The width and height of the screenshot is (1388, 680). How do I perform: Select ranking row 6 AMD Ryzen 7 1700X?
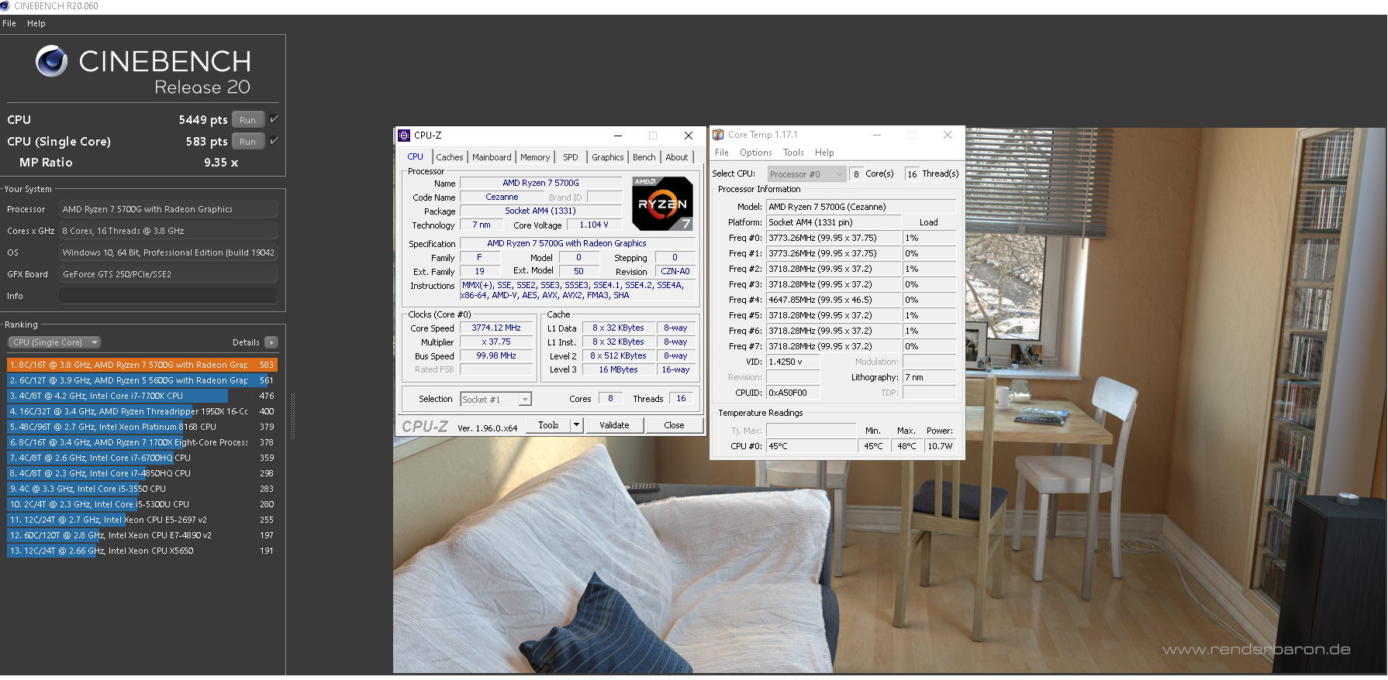click(142, 442)
